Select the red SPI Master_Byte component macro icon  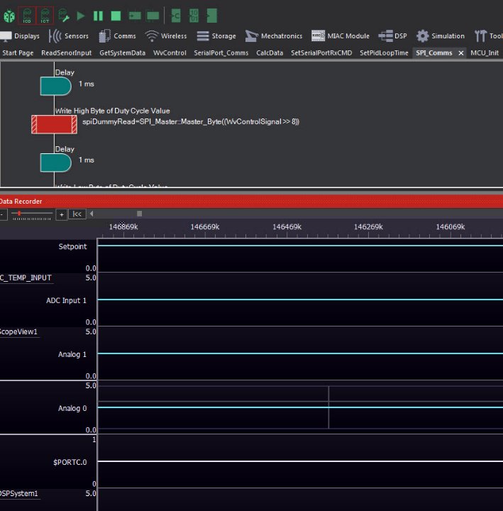pos(54,124)
